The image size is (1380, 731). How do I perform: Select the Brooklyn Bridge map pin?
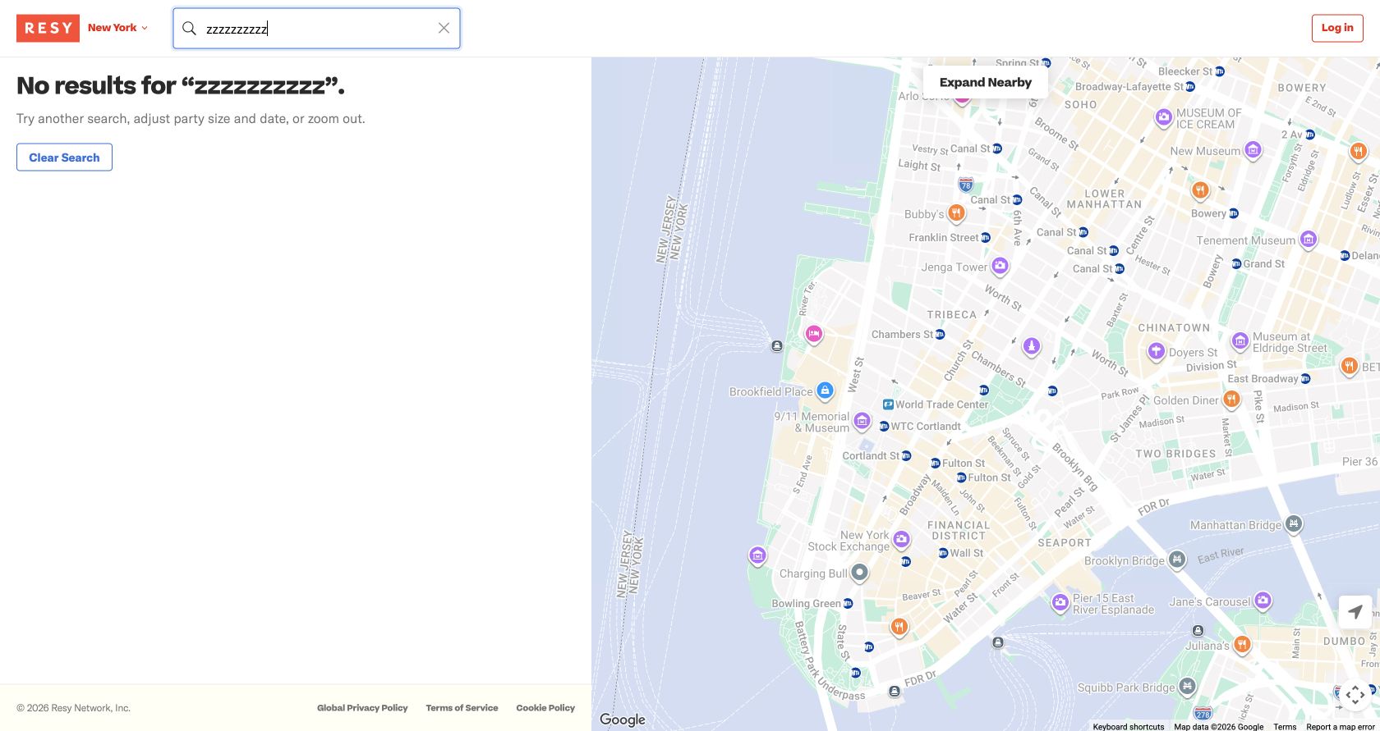coord(1177,560)
